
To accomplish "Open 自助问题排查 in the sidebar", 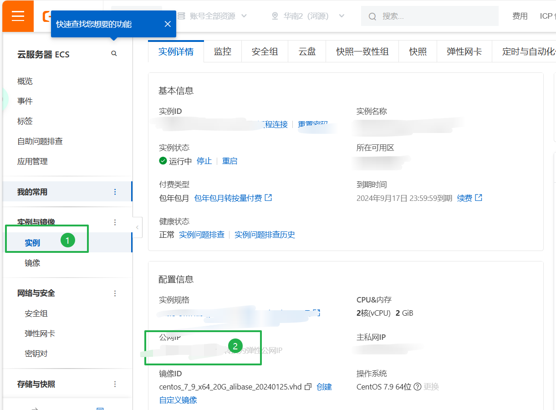I will 40,141.
